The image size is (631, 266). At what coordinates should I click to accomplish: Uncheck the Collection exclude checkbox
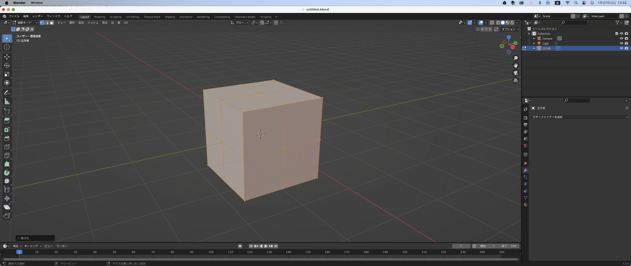click(616, 34)
